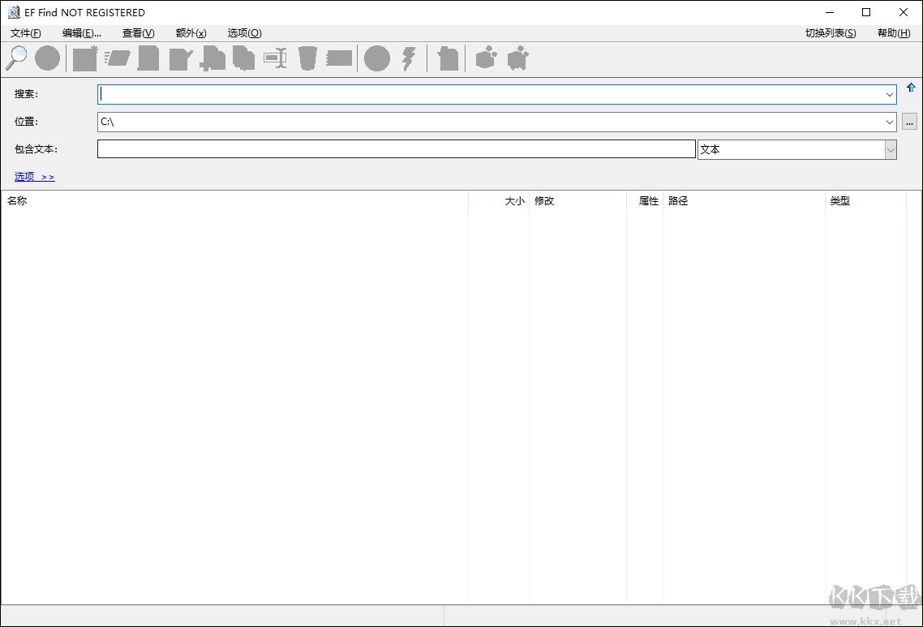The height and width of the screenshot is (627, 923).
Task: Click the 位置 field showing C:\
Action: click(x=497, y=122)
